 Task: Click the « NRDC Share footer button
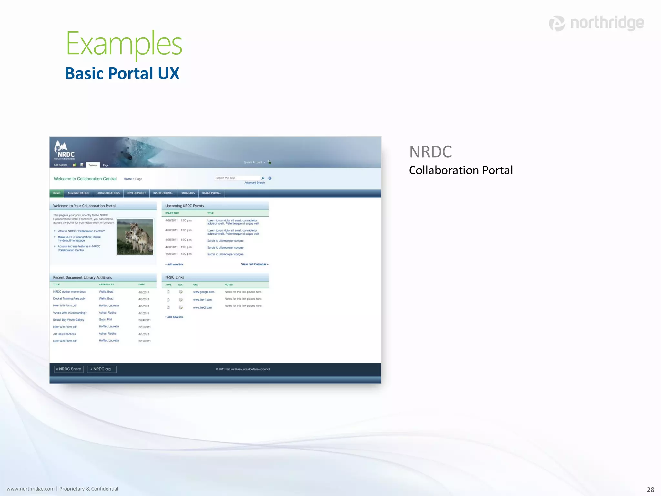tap(69, 369)
